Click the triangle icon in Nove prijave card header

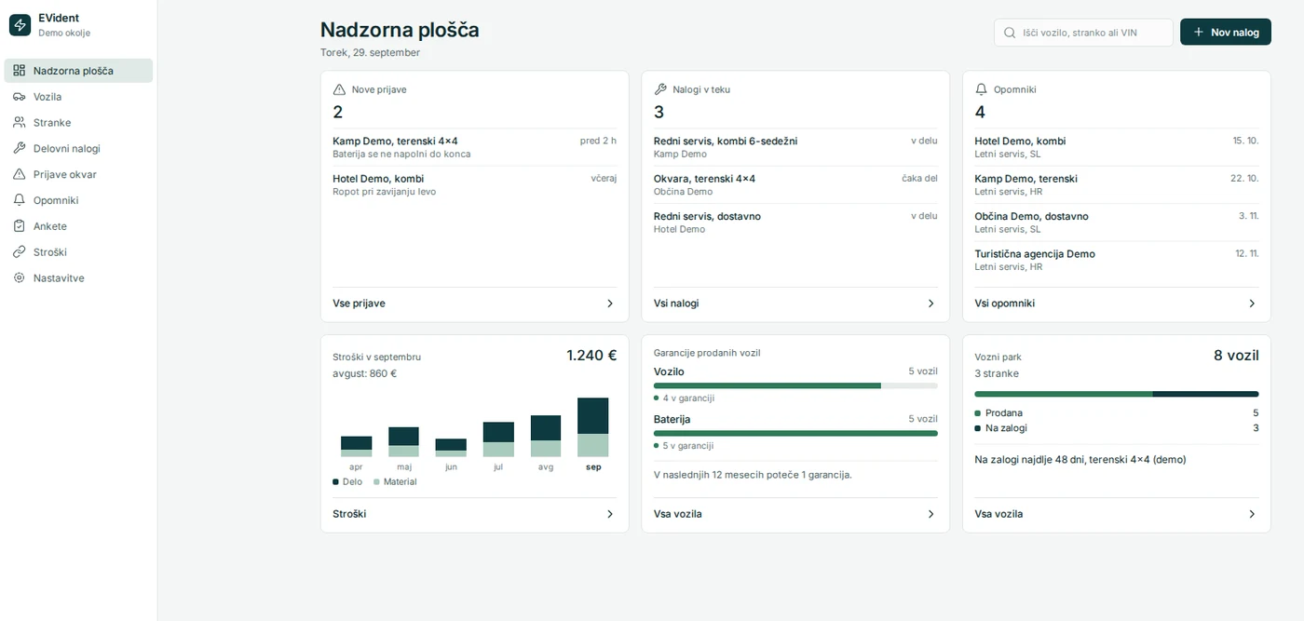pos(339,89)
